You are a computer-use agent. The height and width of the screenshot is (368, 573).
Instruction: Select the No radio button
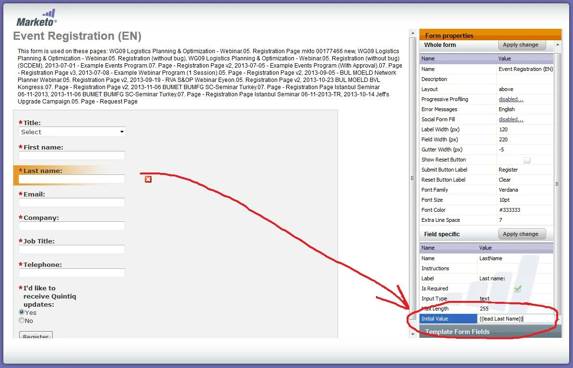tap(22, 320)
